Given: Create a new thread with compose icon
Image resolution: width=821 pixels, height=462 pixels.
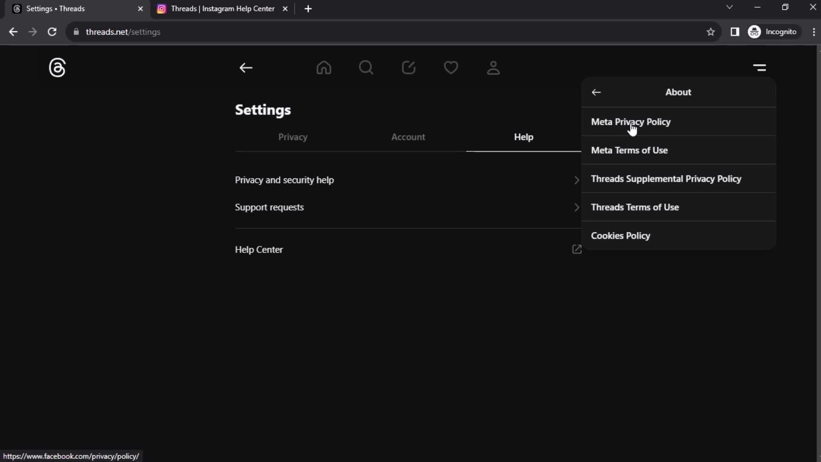Looking at the screenshot, I should (x=408, y=68).
